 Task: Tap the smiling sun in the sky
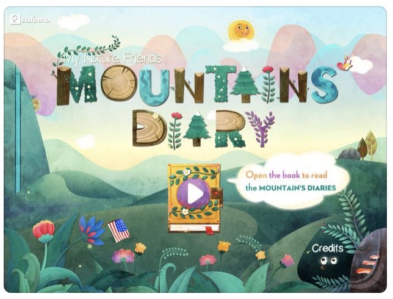(x=241, y=31)
